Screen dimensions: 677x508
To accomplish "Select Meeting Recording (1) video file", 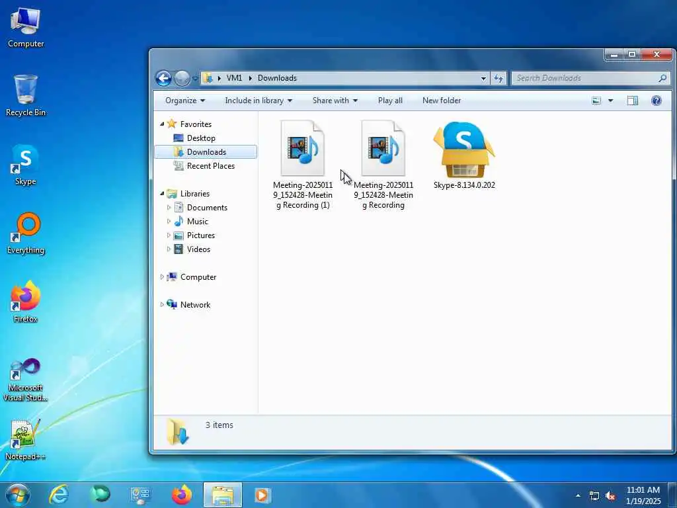I will [303, 165].
